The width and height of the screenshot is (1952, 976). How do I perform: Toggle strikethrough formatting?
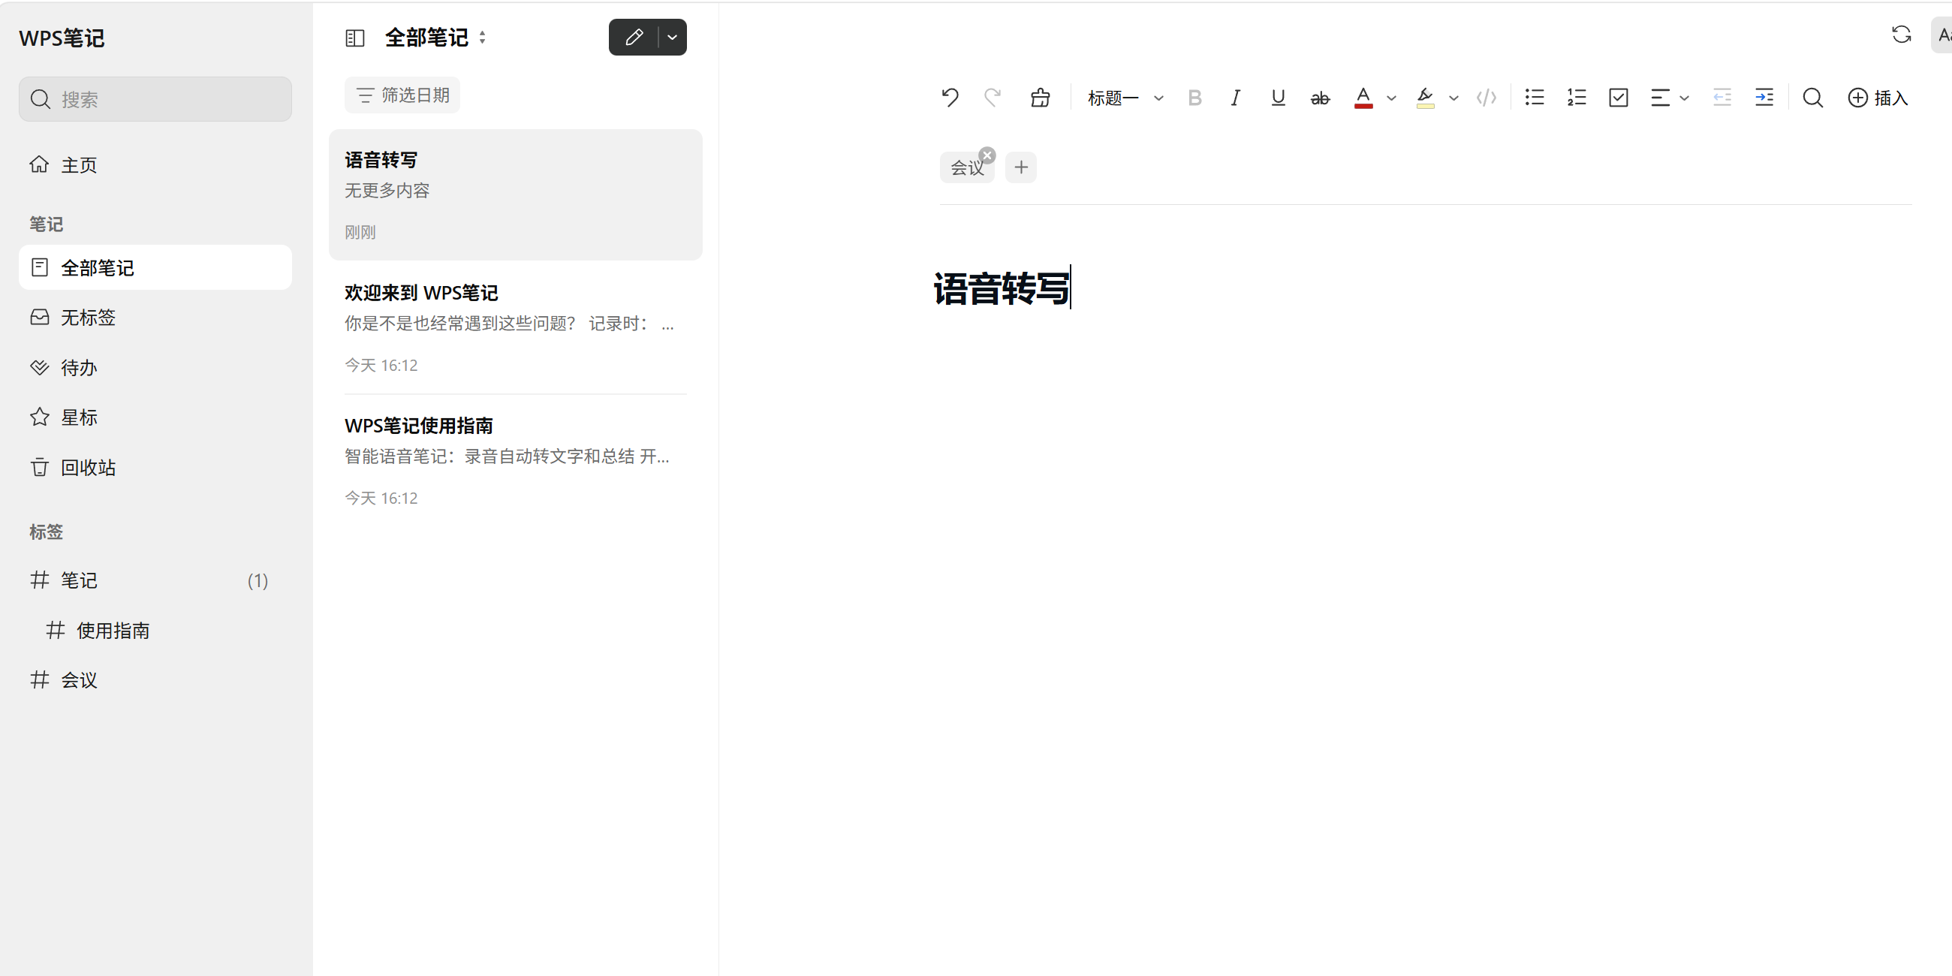coord(1320,98)
